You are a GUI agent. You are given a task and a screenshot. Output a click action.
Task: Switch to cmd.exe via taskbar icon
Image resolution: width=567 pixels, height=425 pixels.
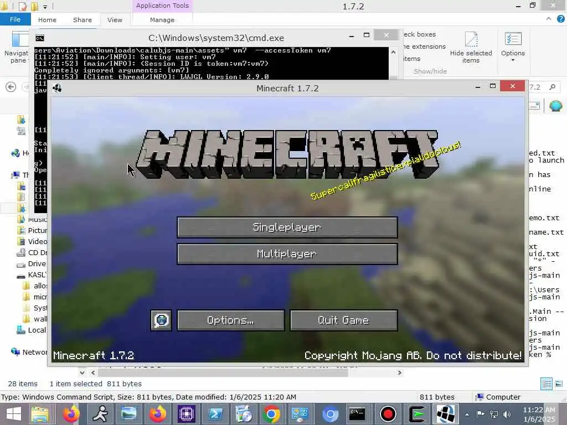(x=357, y=414)
